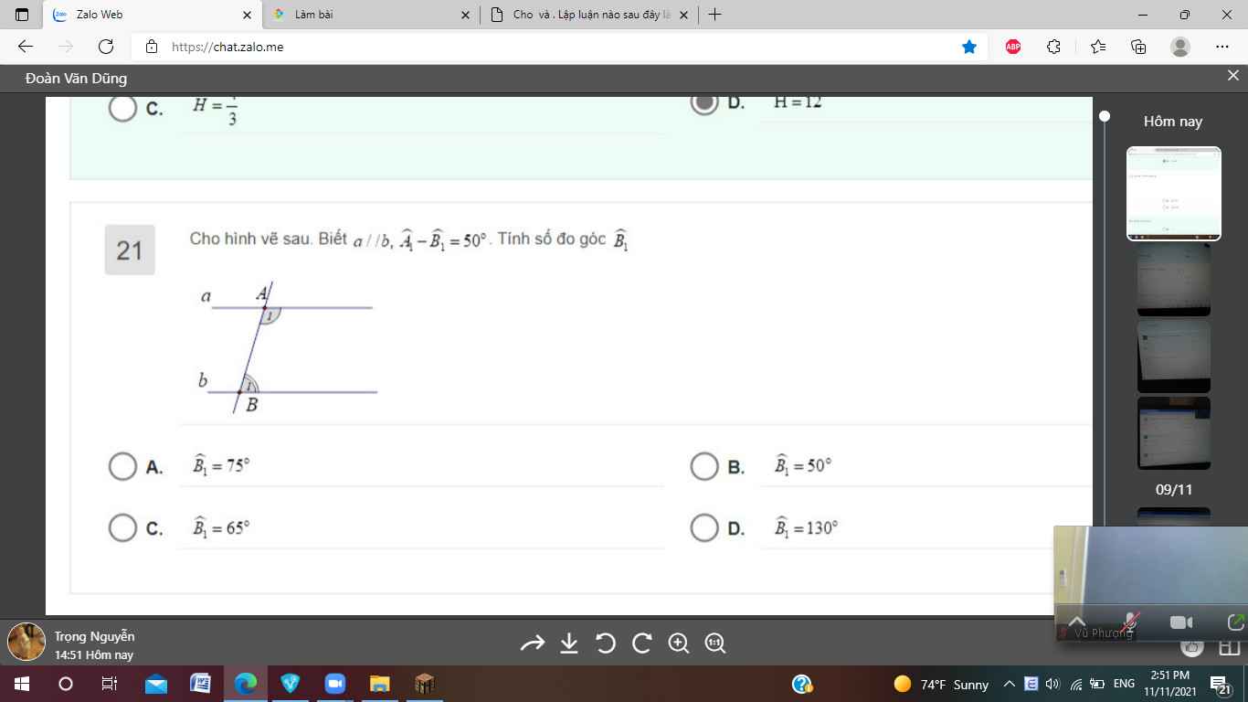
Task: Zoom in on the image
Action: 679,643
